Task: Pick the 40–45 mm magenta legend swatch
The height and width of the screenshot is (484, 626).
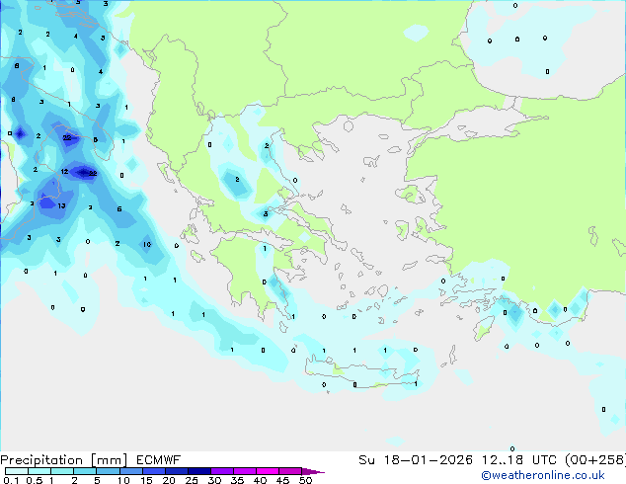Action: point(268,471)
